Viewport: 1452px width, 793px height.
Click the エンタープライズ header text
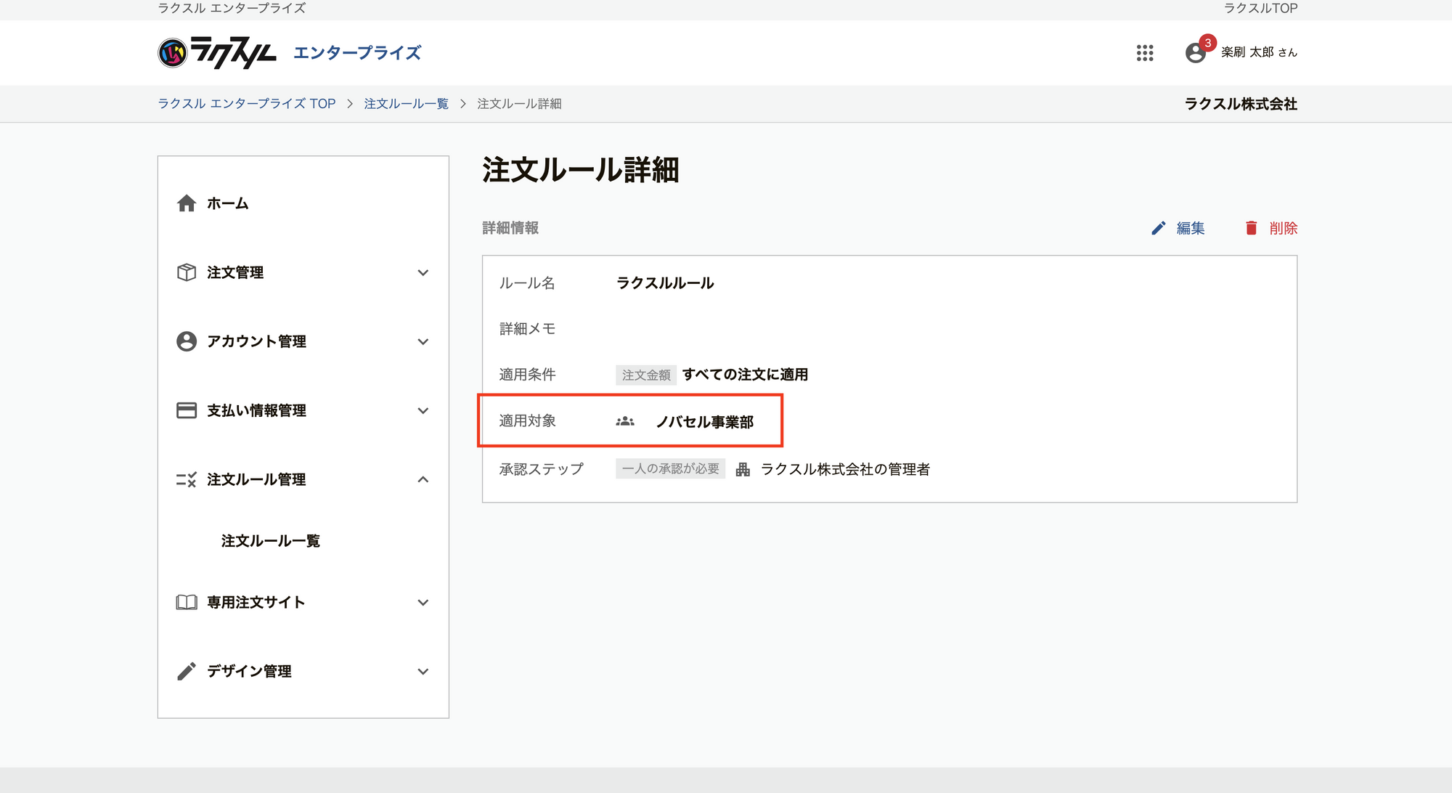[357, 52]
